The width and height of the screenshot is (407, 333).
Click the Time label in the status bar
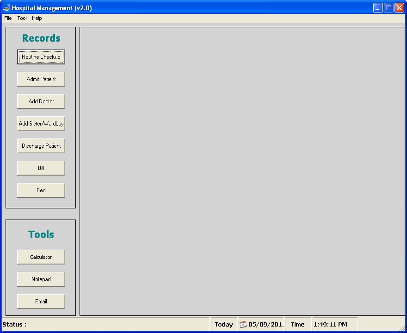298,324
